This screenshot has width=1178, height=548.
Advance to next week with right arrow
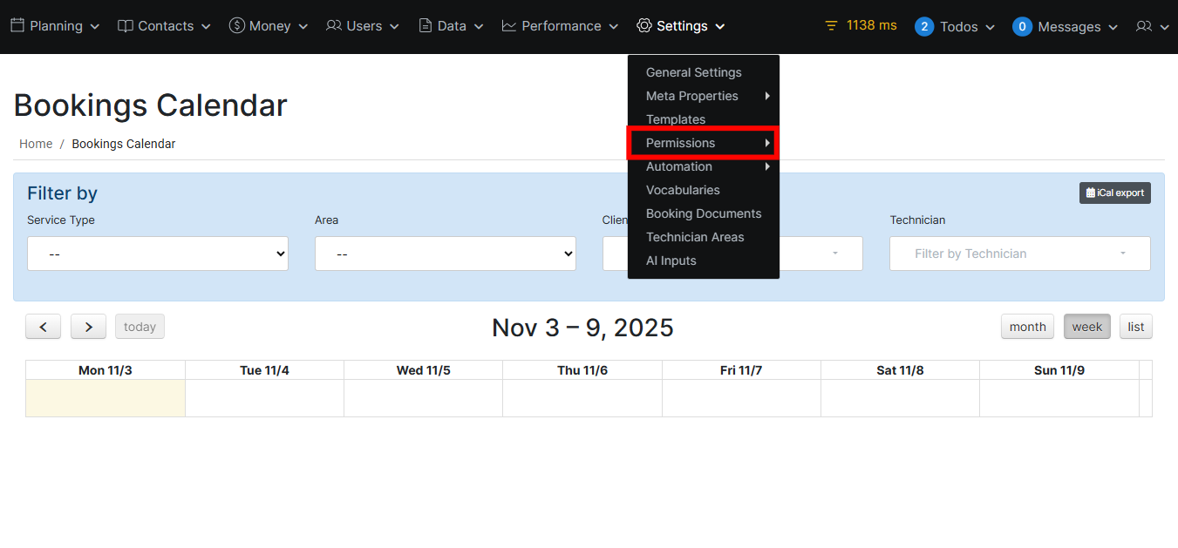click(x=88, y=327)
